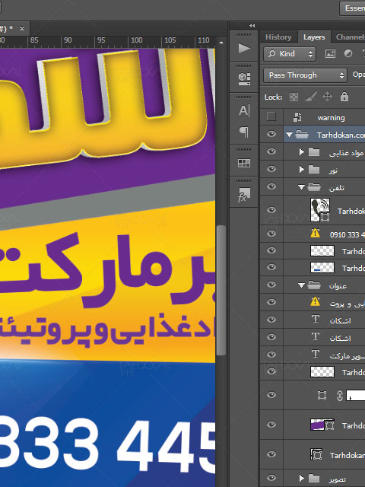Screen dimensions: 365x487
Task: Click the document tab title
Action: point(7,29)
